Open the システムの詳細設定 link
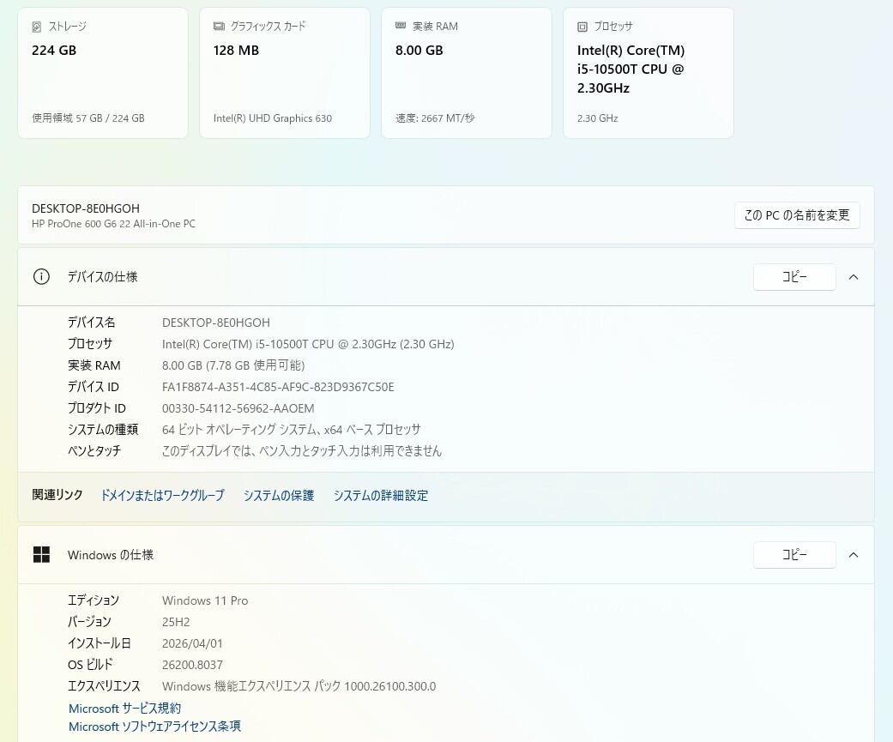The image size is (893, 742). click(381, 496)
